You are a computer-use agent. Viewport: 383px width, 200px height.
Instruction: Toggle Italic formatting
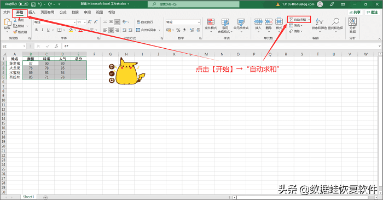pyautogui.click(x=42, y=30)
